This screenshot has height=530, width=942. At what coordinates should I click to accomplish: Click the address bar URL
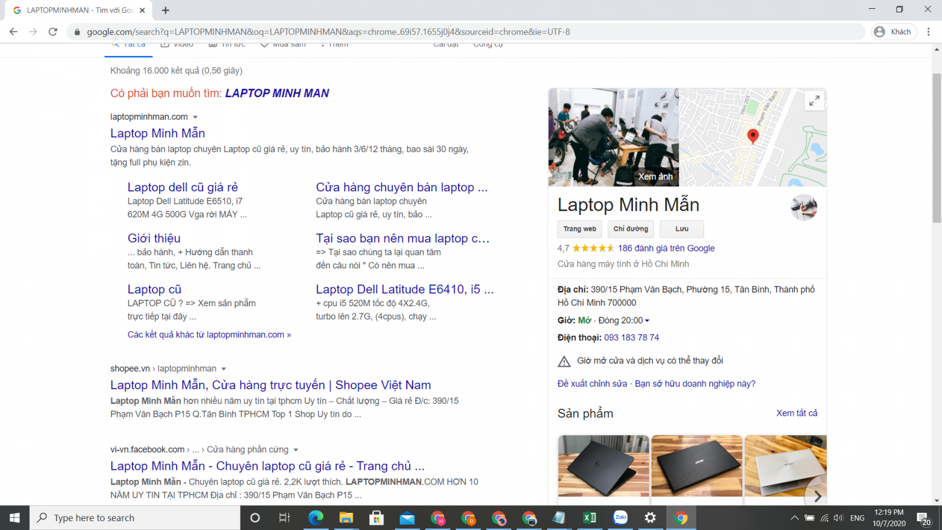tap(329, 32)
